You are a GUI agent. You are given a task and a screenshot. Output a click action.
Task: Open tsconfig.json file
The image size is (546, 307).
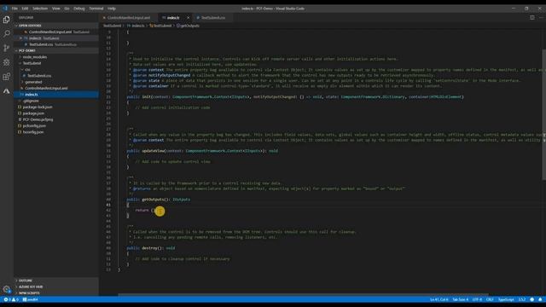point(33,132)
